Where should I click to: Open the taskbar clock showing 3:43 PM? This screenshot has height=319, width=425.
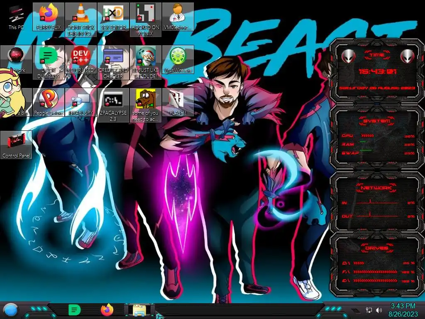[403, 306]
